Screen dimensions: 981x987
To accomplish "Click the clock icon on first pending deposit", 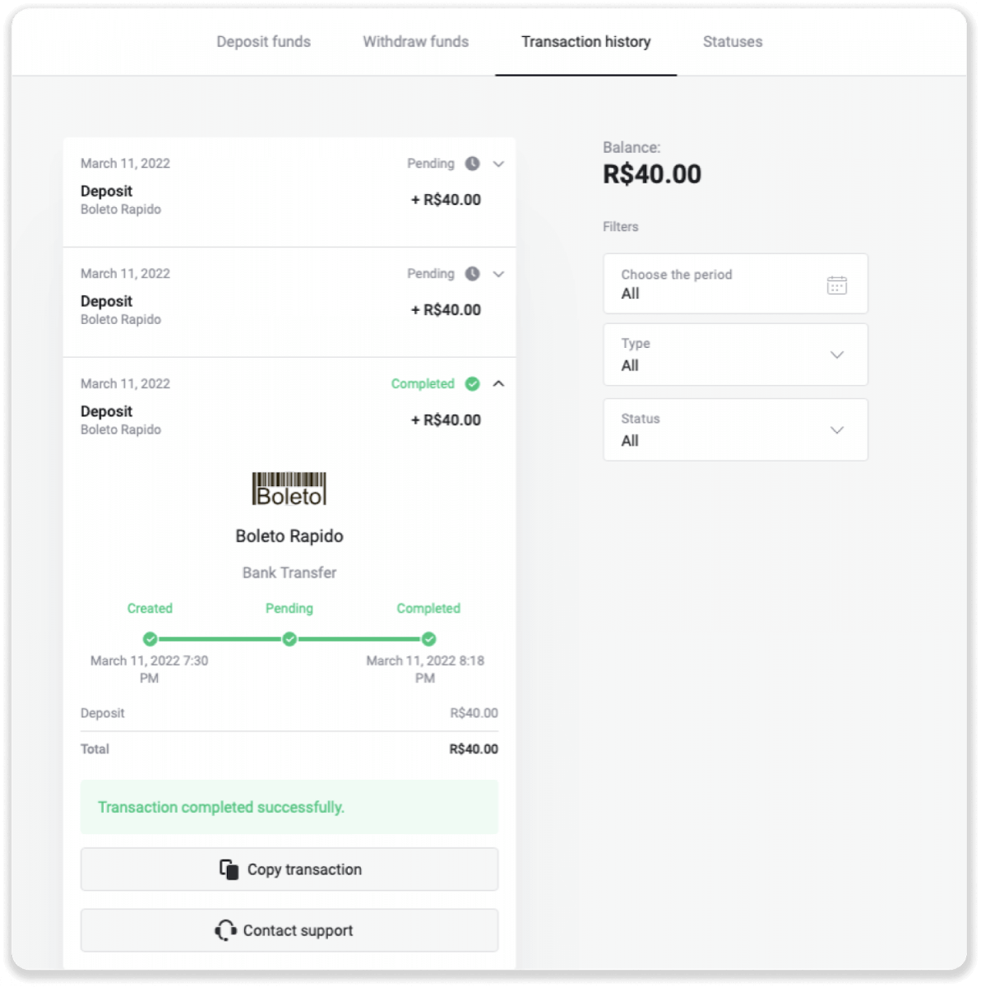I will point(470,164).
